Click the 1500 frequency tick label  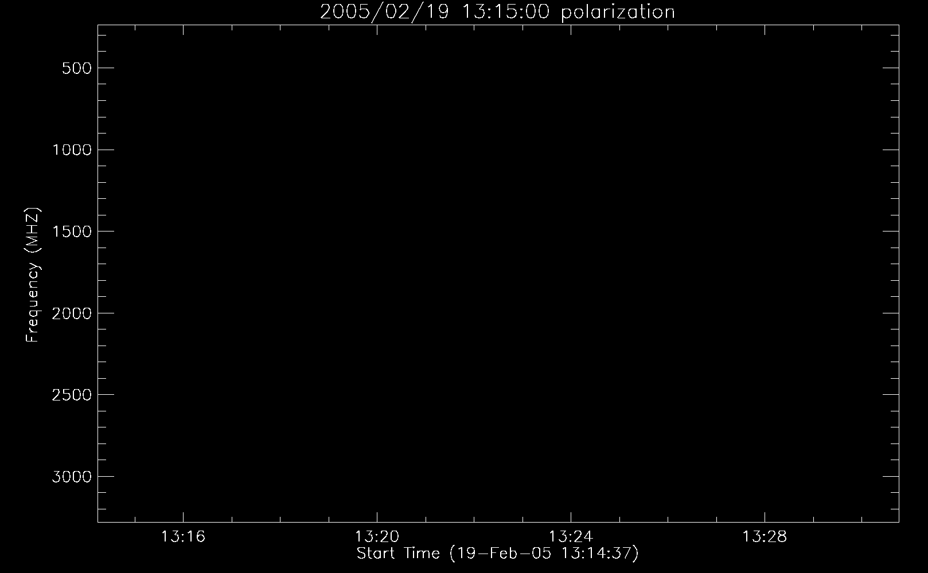72,231
